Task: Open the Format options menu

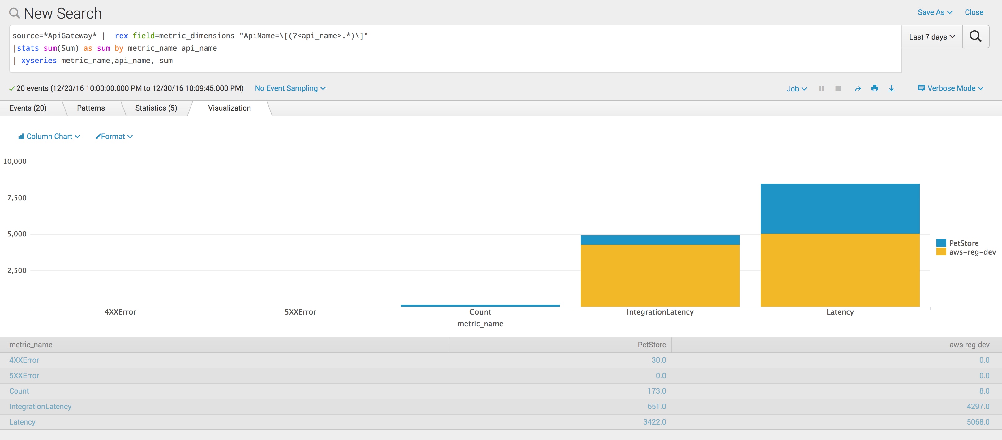Action: (x=114, y=137)
